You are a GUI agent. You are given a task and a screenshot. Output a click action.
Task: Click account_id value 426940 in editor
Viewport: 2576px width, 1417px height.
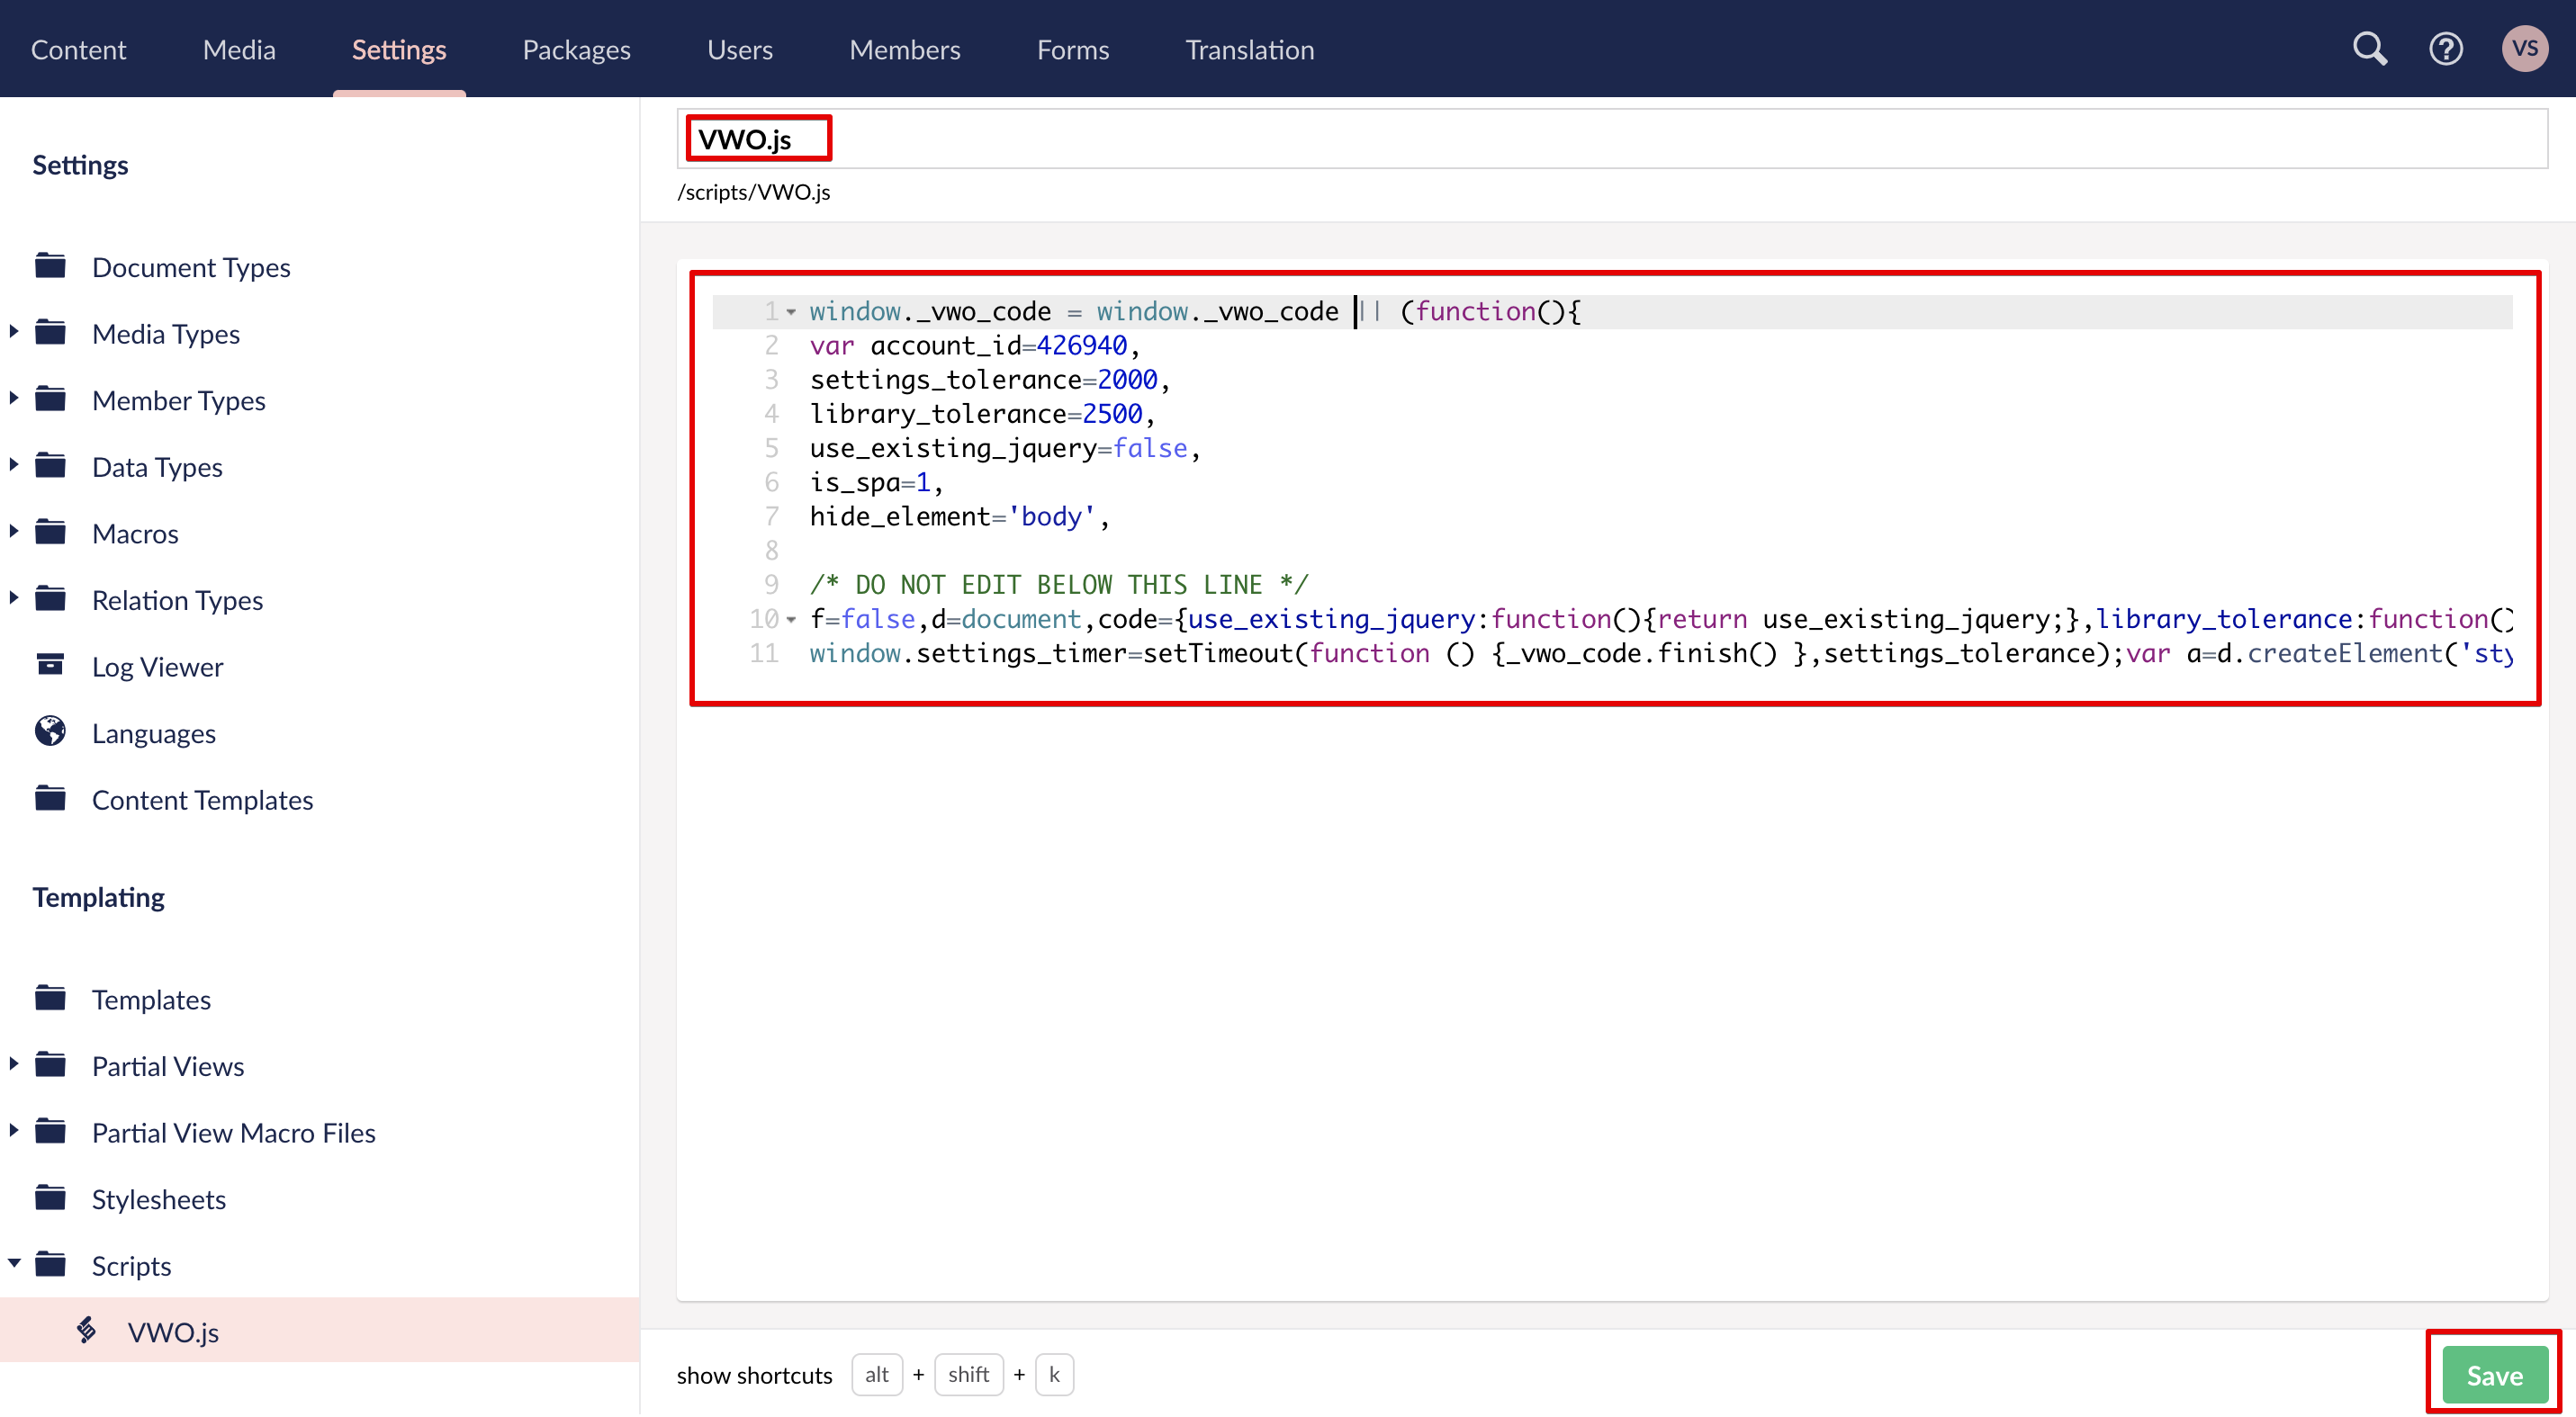[x=1081, y=345]
